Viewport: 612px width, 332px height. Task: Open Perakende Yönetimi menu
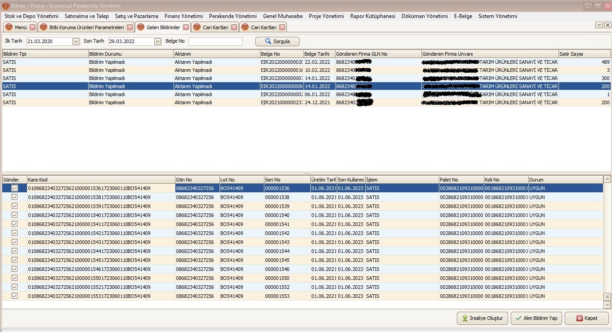[x=233, y=16]
